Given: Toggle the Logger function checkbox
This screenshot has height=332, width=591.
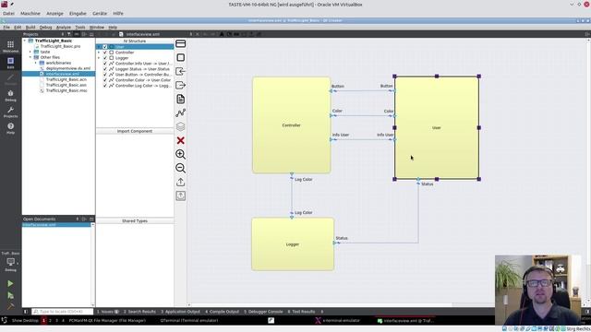Looking at the screenshot, I should click(105, 58).
